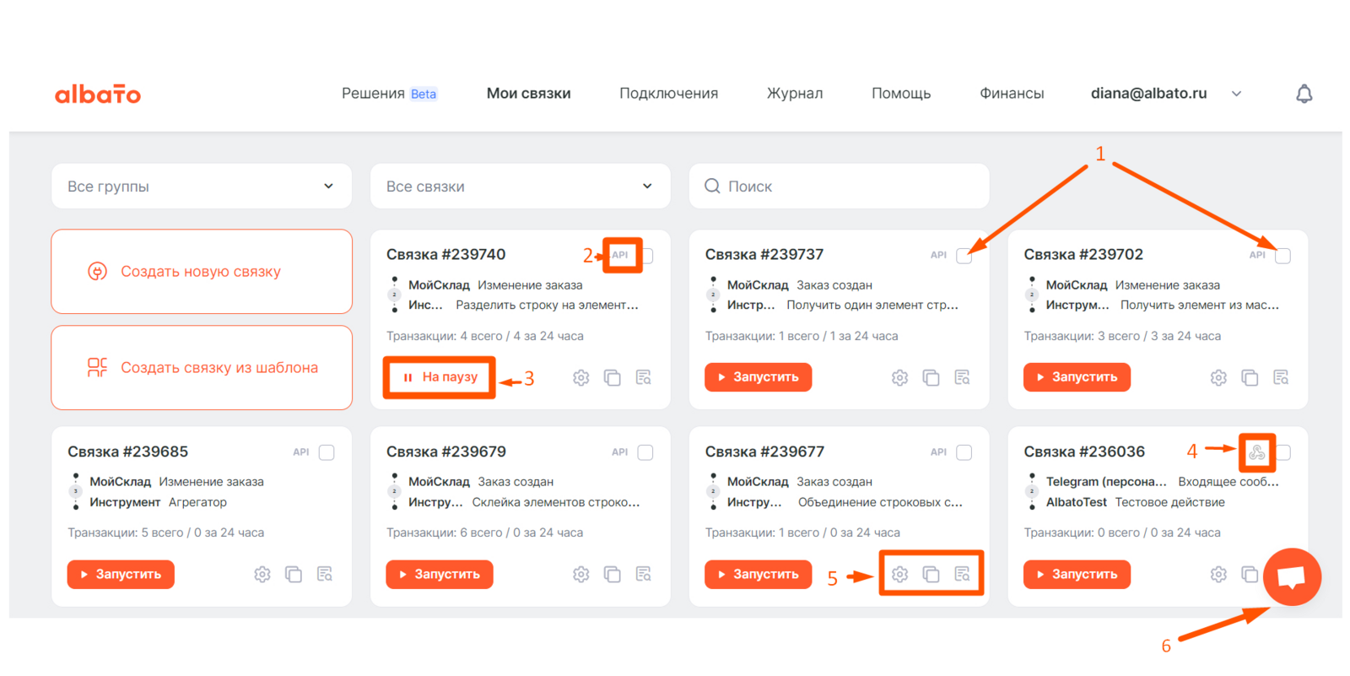Open log icon for Связка #239702
The width and height of the screenshot is (1350, 676).
(1281, 378)
